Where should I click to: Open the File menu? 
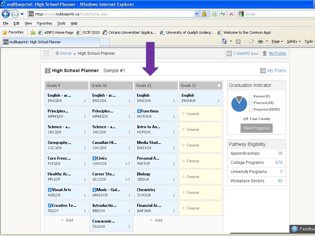(x=6, y=23)
